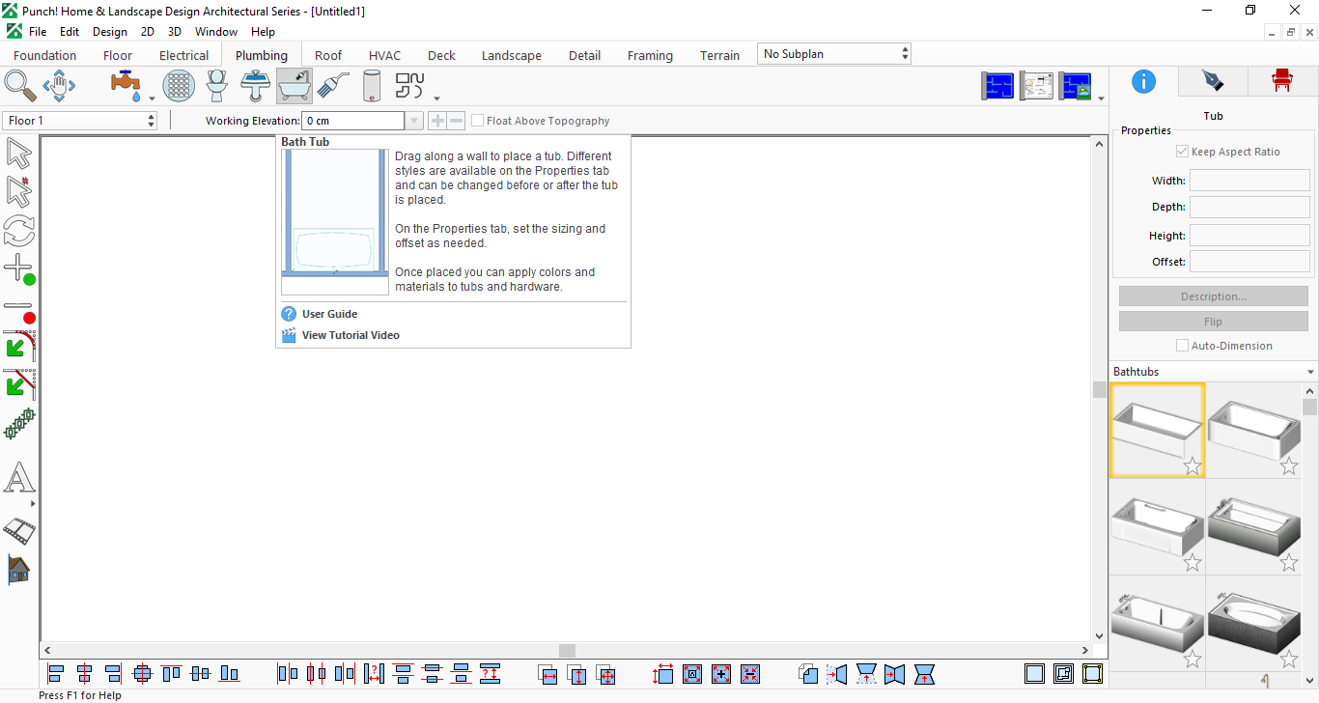Screen dimensions: 1319x703
Task: Open the No Subplan dropdown
Action: point(834,54)
